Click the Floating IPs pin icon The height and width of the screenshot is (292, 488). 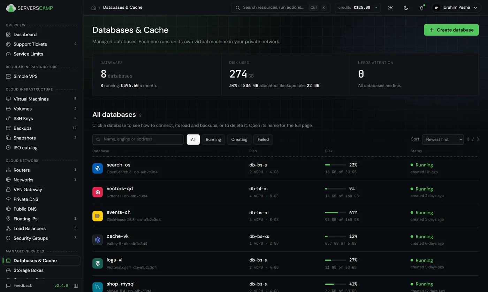[8, 219]
